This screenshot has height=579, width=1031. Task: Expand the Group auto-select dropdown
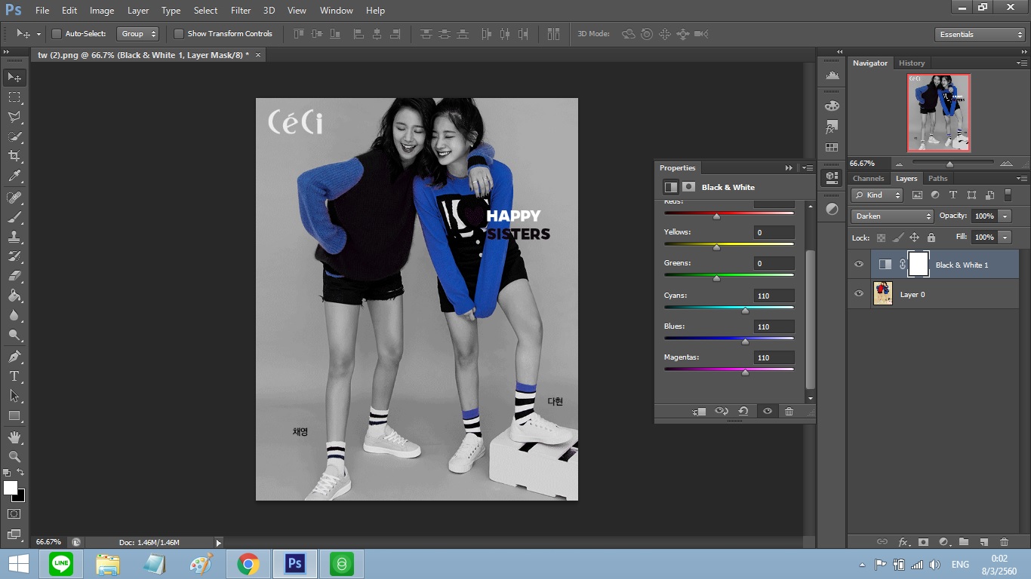[139, 34]
